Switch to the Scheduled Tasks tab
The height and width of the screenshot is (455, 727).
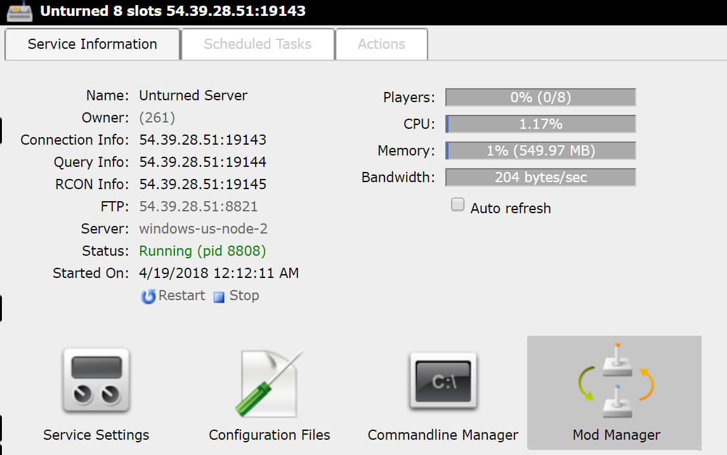pos(258,44)
